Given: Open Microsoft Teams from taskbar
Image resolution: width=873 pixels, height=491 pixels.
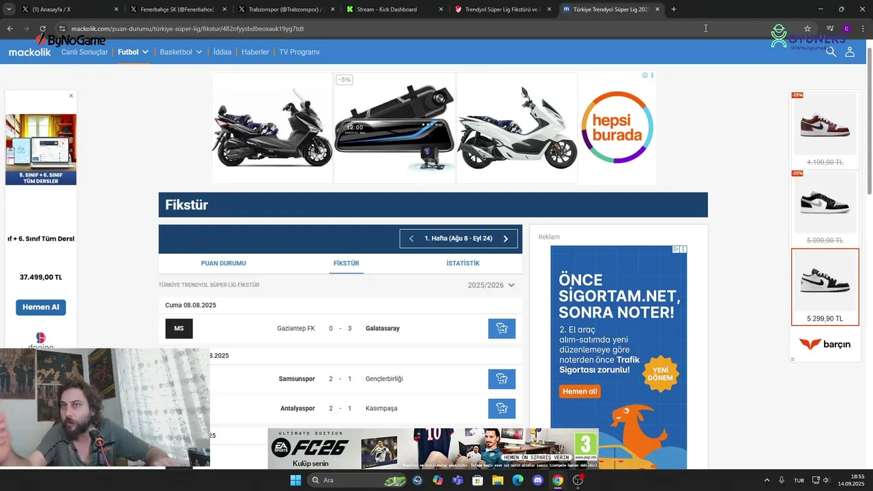Looking at the screenshot, I should pyautogui.click(x=458, y=480).
